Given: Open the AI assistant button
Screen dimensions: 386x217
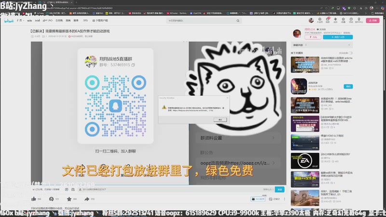Looking at the screenshot, I should [258, 199].
